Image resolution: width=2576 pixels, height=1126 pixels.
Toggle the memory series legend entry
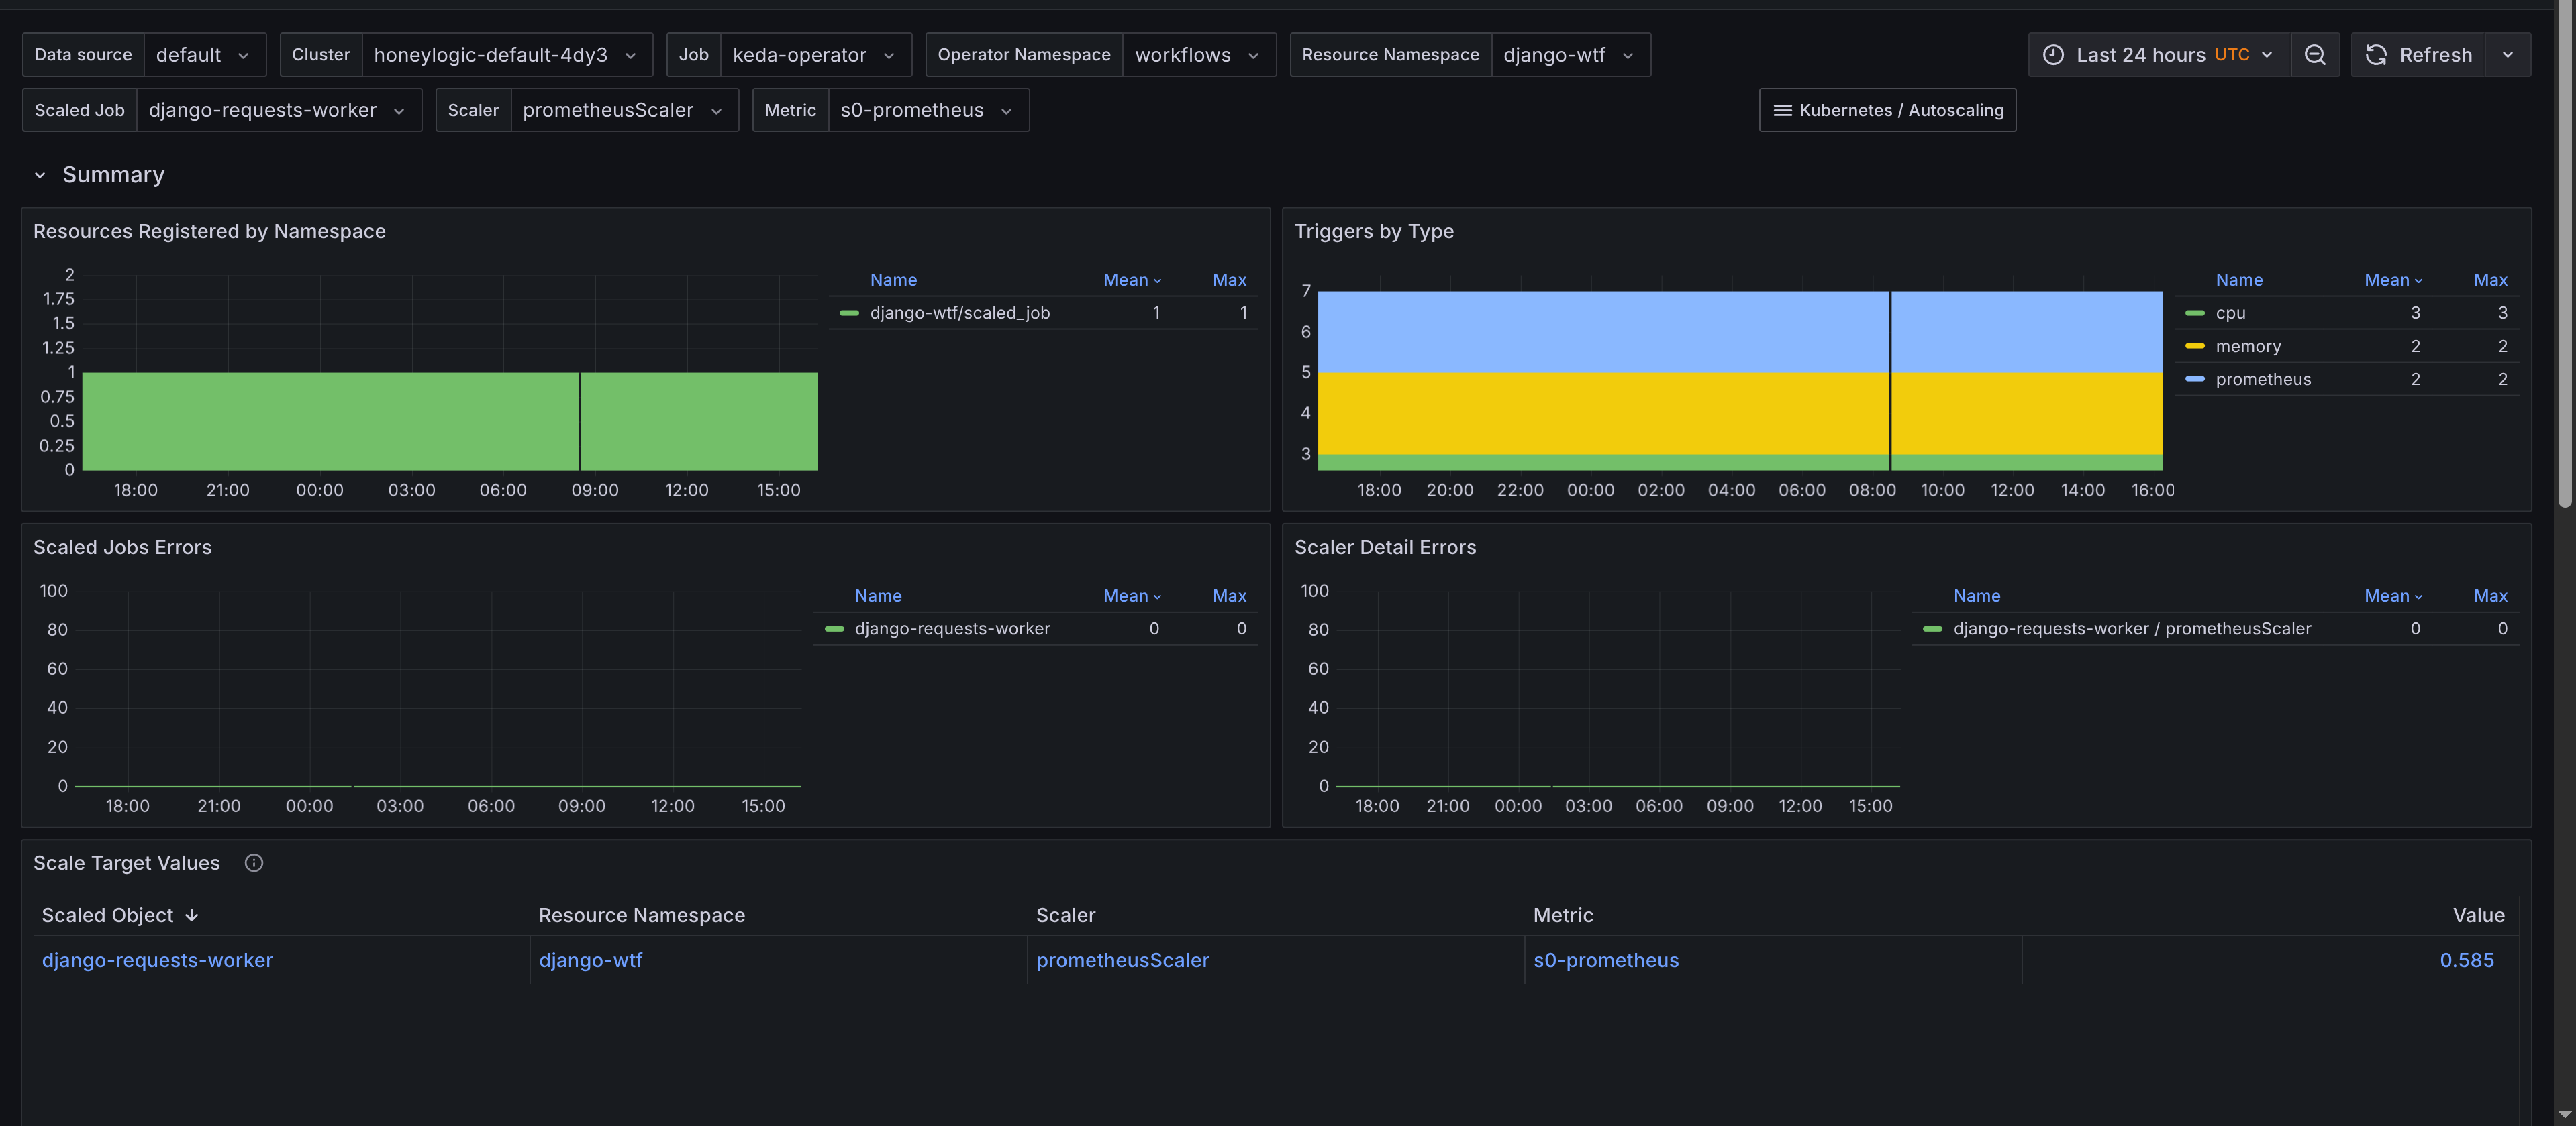(x=2247, y=347)
